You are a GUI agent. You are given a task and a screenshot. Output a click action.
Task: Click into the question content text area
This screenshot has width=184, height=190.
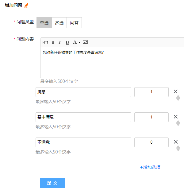[112, 62]
